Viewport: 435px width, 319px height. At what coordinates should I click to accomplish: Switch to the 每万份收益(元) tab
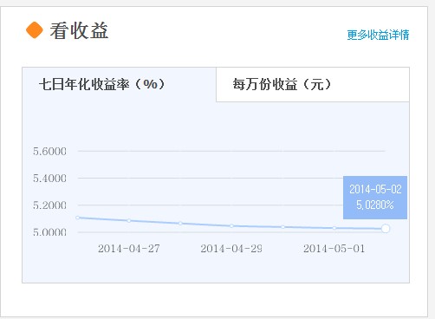coord(313,85)
